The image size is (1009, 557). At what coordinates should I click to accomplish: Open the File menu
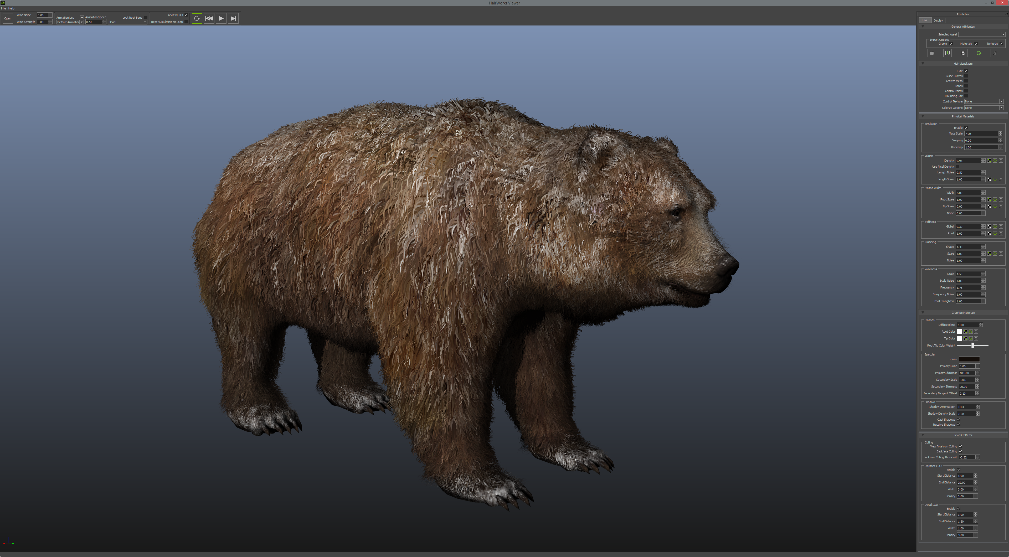(3, 8)
